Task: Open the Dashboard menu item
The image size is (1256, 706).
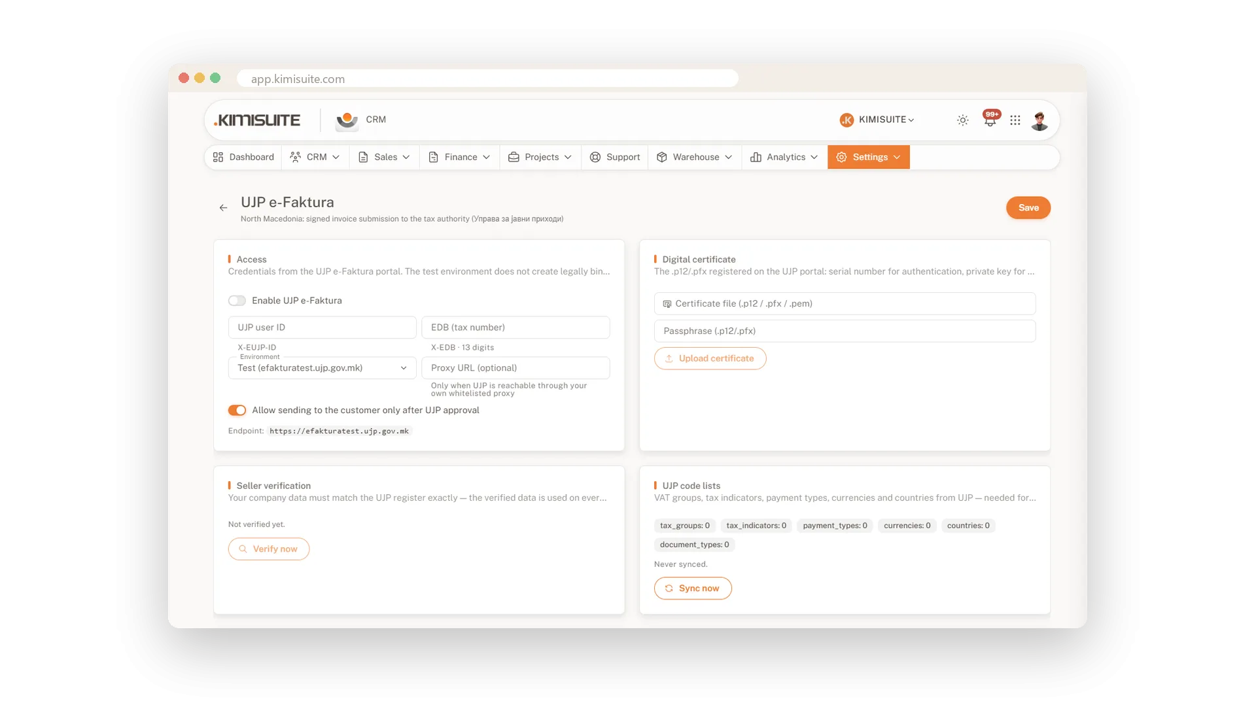Action: coord(243,158)
